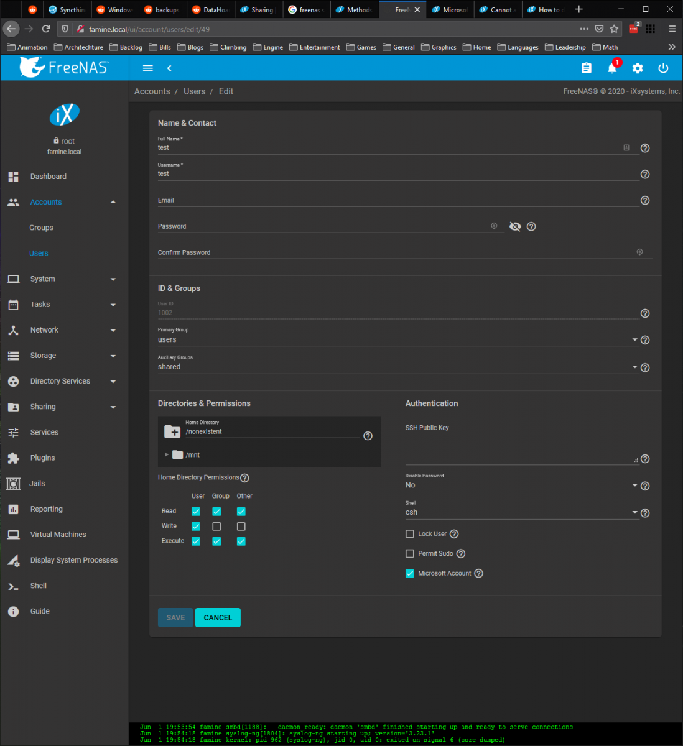Open the Tasks sidebar menu
This screenshot has height=746, width=683.
click(64, 305)
